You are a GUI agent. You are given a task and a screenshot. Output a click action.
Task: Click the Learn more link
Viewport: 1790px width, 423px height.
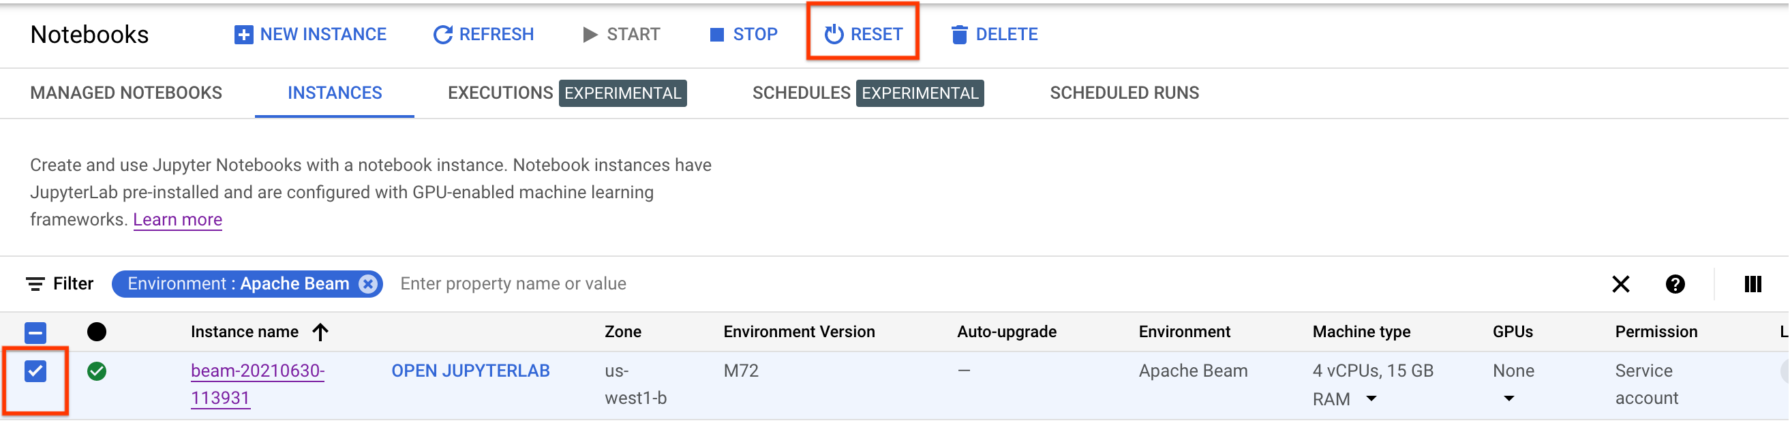point(177,219)
